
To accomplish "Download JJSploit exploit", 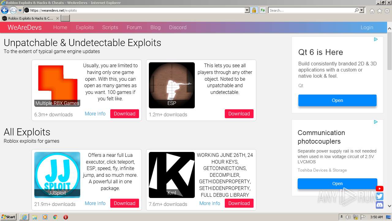I will pos(125,203).
